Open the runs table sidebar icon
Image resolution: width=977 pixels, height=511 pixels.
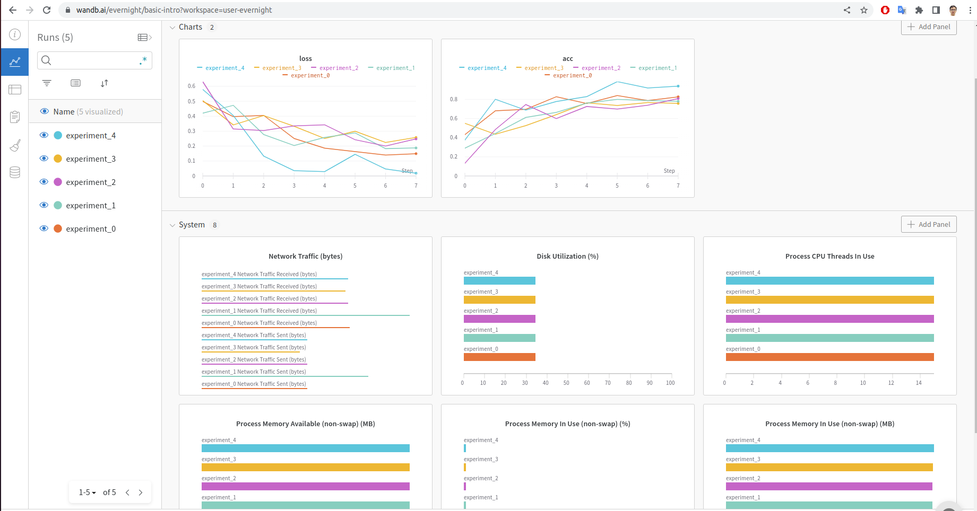[15, 90]
